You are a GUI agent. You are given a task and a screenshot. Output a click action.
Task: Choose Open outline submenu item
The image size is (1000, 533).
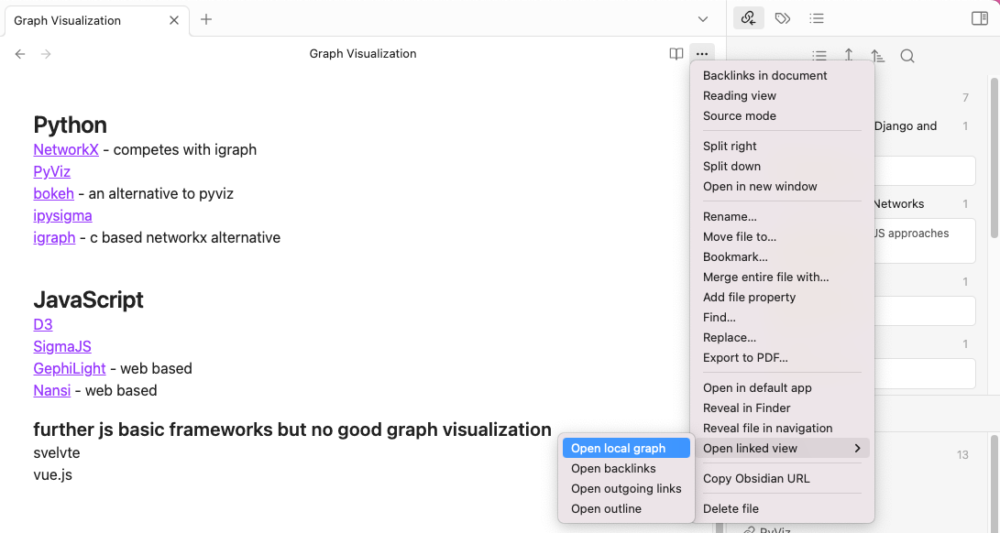(x=626, y=509)
